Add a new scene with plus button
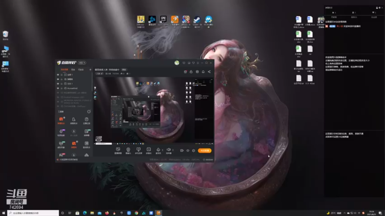This screenshot has width=385, height=216. (x=90, y=70)
